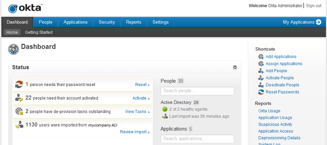
Task: Open the View Tasks » link
Action: click(137, 112)
